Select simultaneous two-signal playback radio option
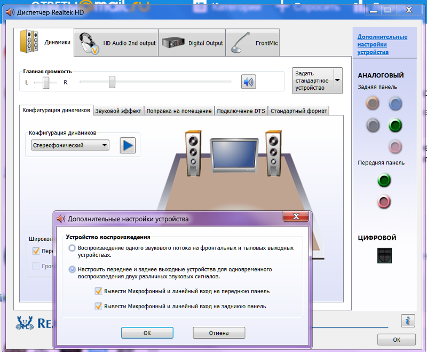Screen dimensions: 427x352 tap(72, 269)
